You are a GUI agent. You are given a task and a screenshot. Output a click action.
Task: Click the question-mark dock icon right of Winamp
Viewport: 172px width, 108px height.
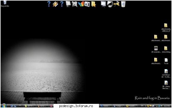click(62, 4)
